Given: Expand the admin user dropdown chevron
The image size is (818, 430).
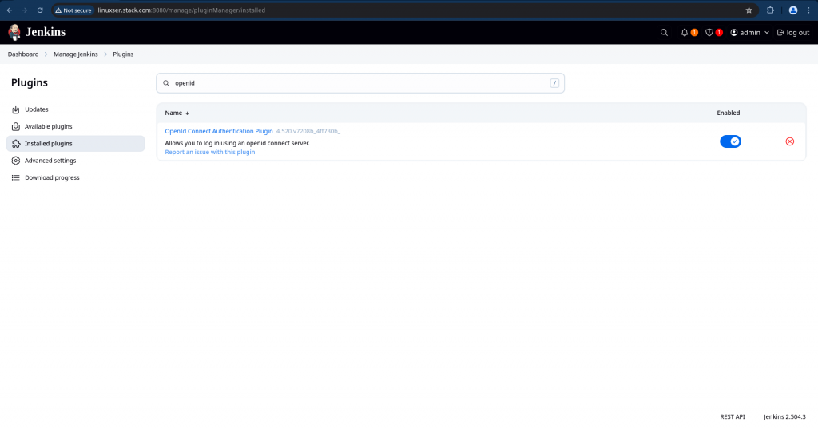Looking at the screenshot, I should click(766, 32).
